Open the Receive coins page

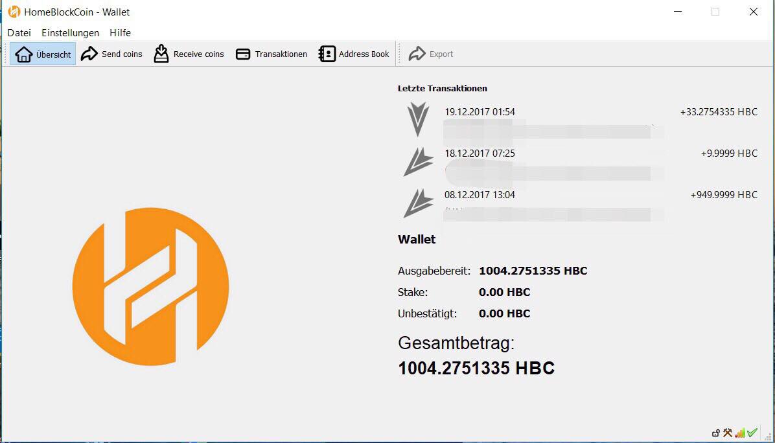click(x=189, y=54)
